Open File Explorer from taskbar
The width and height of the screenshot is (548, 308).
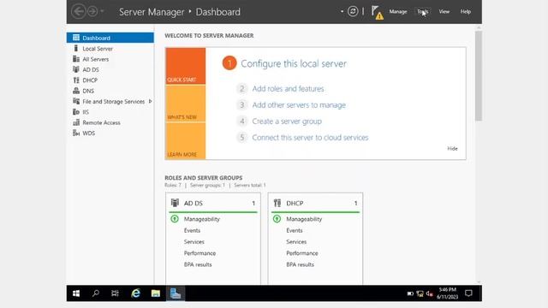tap(156, 293)
